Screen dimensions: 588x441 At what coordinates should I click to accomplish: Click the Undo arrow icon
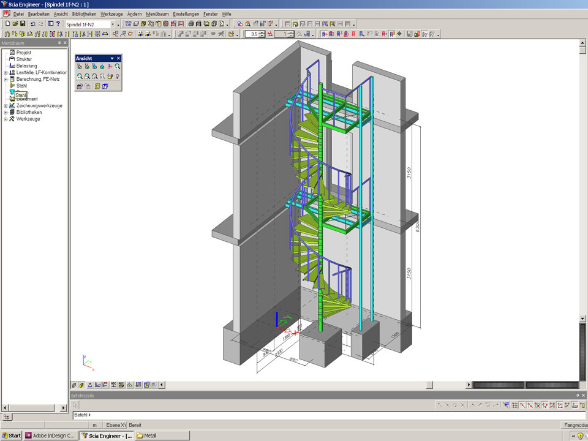point(33,24)
